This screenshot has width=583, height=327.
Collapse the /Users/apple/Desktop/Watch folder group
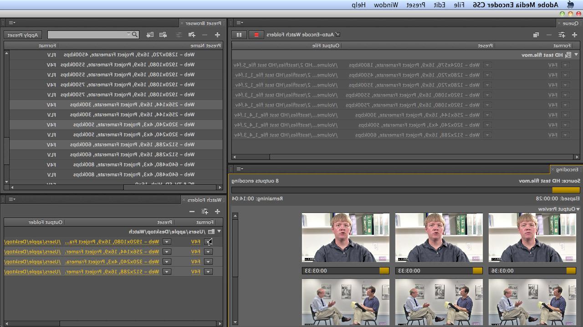click(x=219, y=232)
